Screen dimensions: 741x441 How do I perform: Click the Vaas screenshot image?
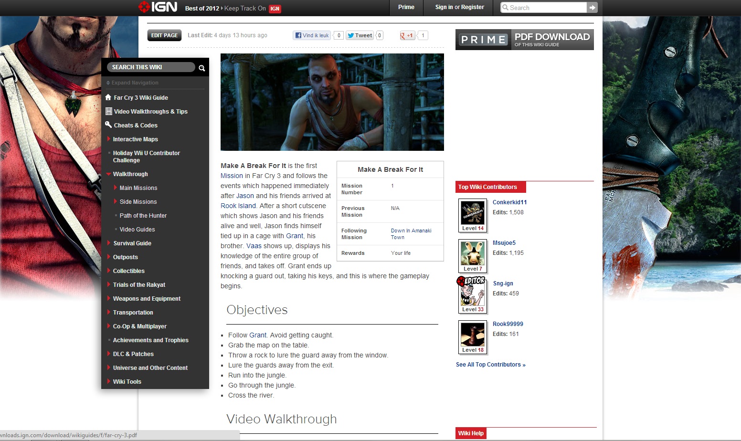[x=332, y=102]
